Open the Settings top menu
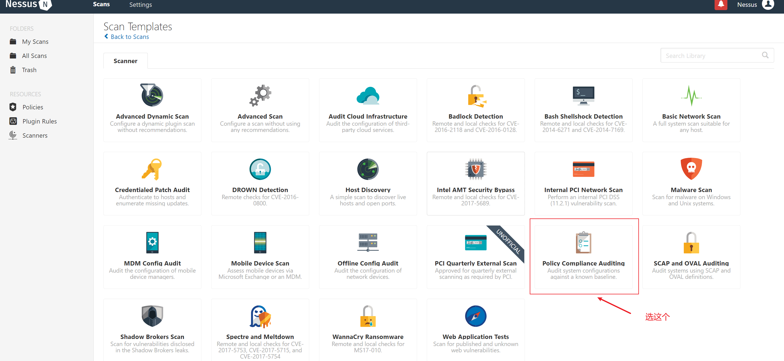The width and height of the screenshot is (784, 361). click(140, 5)
